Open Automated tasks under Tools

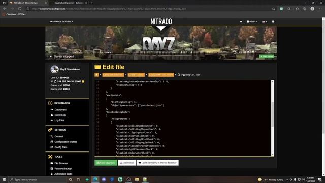(63, 174)
